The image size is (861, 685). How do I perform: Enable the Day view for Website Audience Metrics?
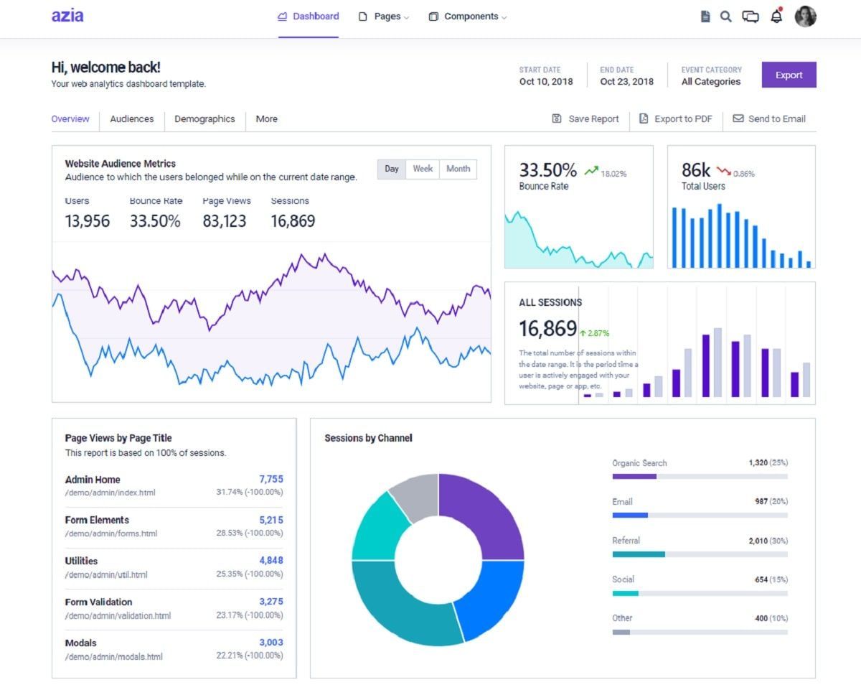click(392, 169)
